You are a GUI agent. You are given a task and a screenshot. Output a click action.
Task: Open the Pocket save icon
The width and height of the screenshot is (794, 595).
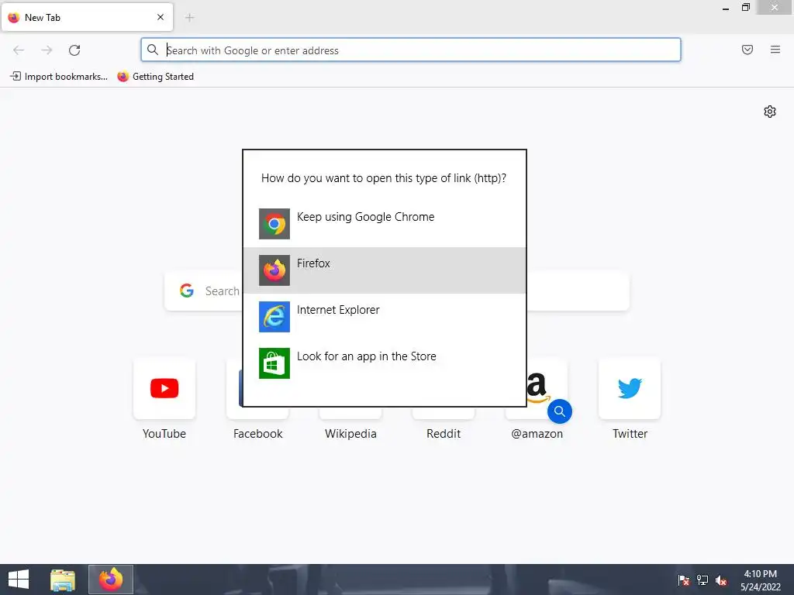[x=747, y=50]
